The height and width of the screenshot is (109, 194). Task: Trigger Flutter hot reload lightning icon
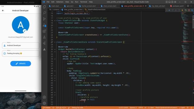point(182,10)
